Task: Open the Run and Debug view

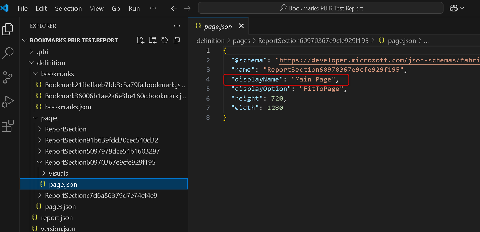Action: click(x=8, y=102)
